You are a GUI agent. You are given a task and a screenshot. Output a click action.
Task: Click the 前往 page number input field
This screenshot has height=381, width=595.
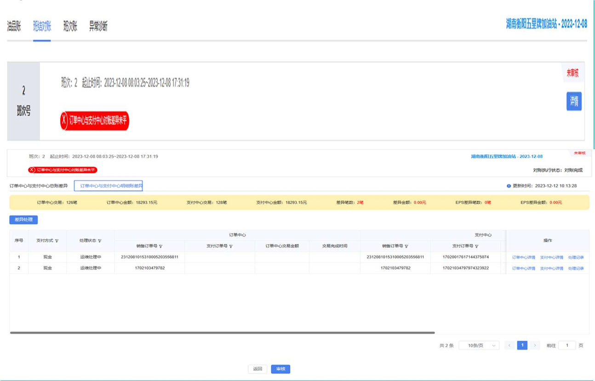567,345
